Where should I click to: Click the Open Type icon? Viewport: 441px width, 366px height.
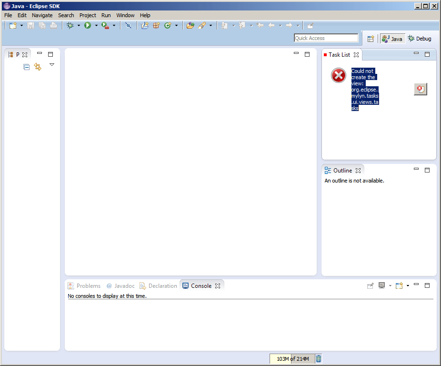coord(190,26)
